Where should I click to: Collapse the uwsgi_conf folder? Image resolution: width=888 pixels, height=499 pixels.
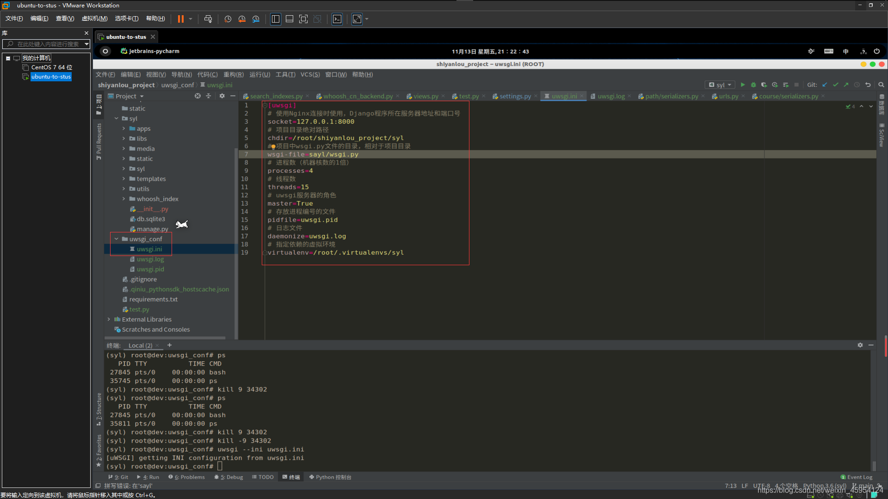116,239
